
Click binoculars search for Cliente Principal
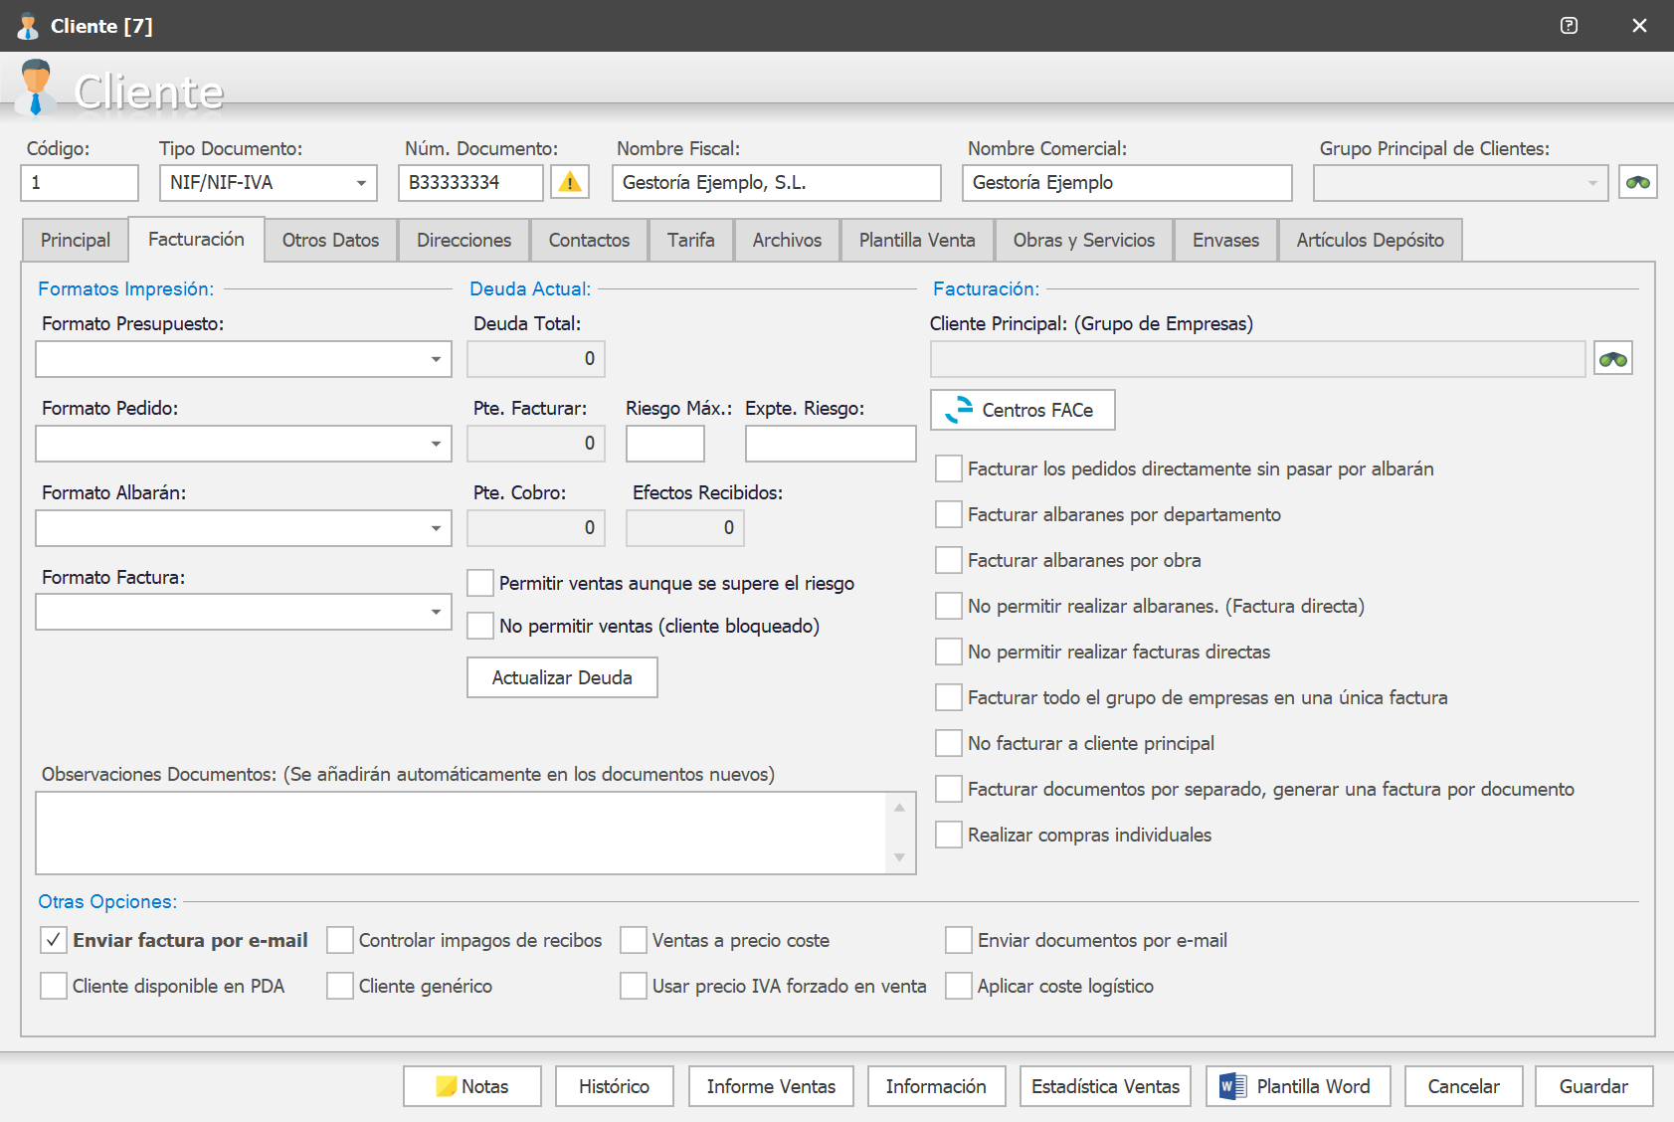[x=1613, y=359]
